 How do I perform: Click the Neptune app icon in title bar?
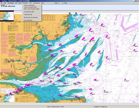pos(1,1)
